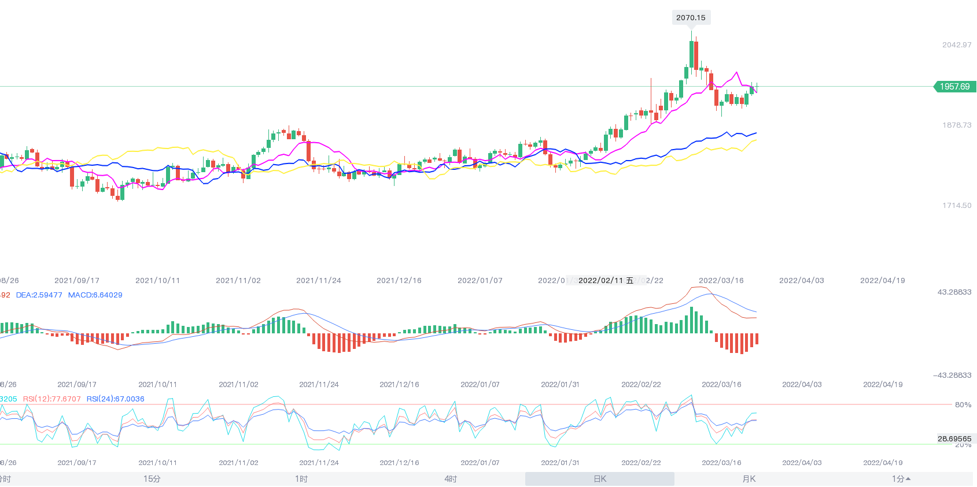Click the 80% RSI overbought level label
The image size is (977, 487).
click(963, 405)
